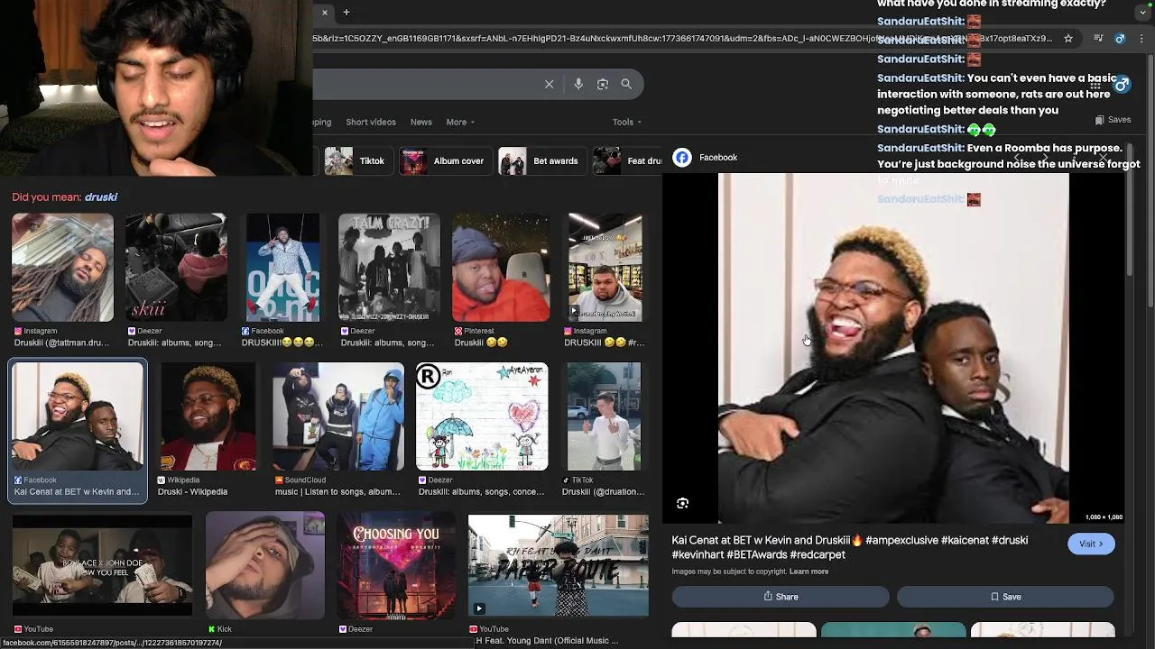Expand the tab search chevron at the top right

(x=1143, y=13)
